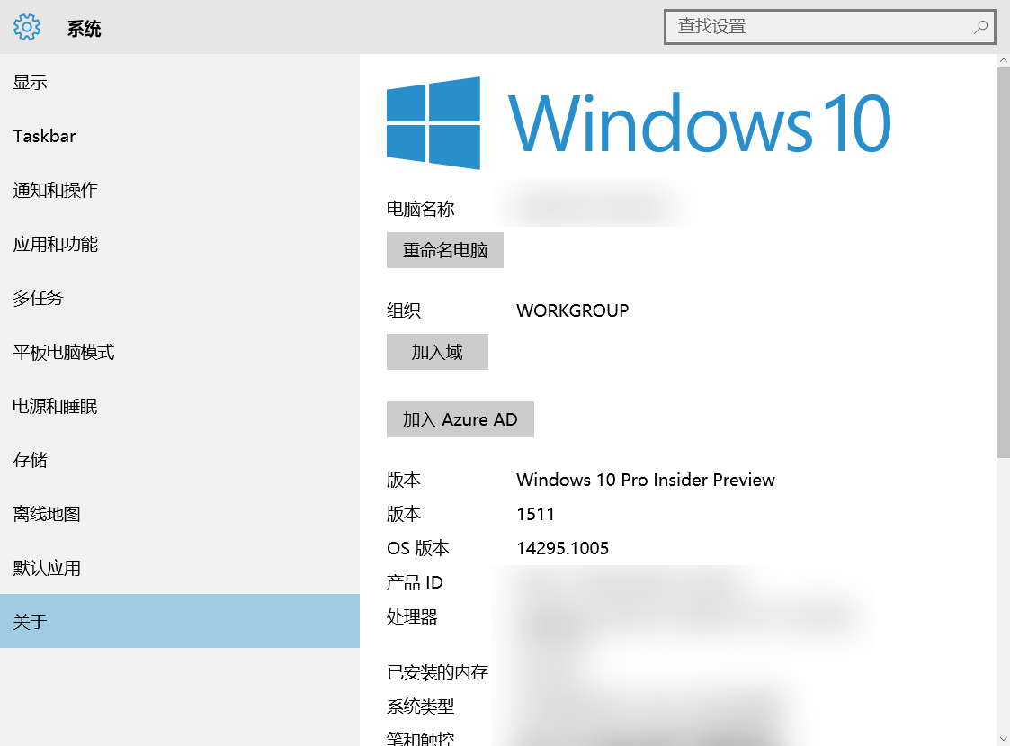Open 平板电脑模式 settings
The width and height of the screenshot is (1010, 746).
(x=64, y=352)
